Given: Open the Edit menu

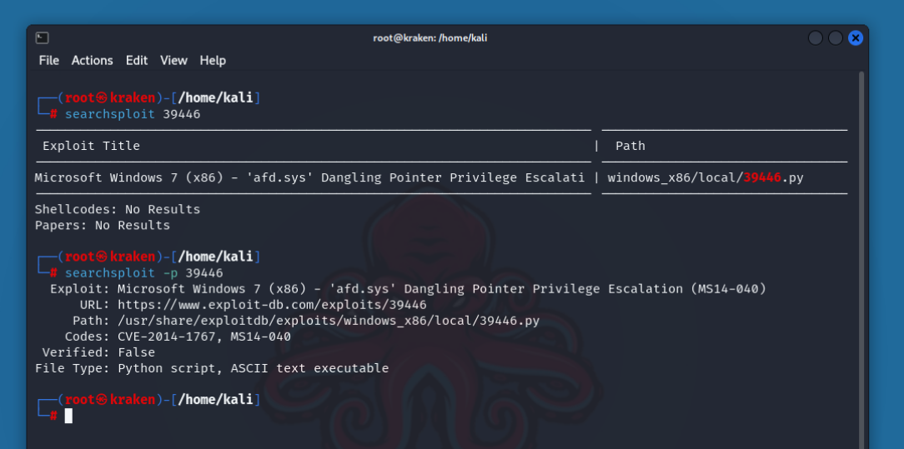Looking at the screenshot, I should pos(137,60).
